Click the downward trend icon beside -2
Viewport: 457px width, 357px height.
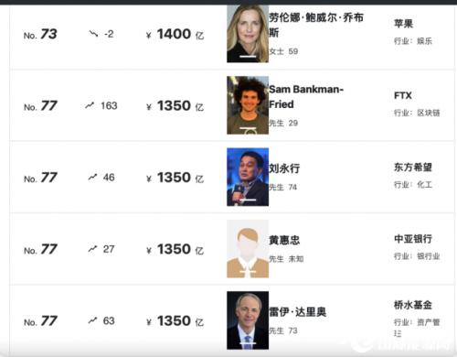(93, 34)
